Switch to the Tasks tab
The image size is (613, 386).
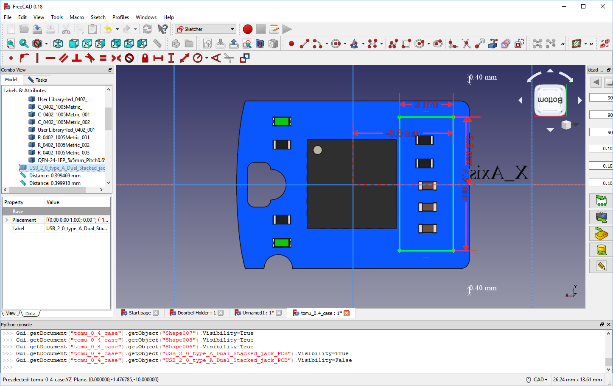pyautogui.click(x=37, y=80)
